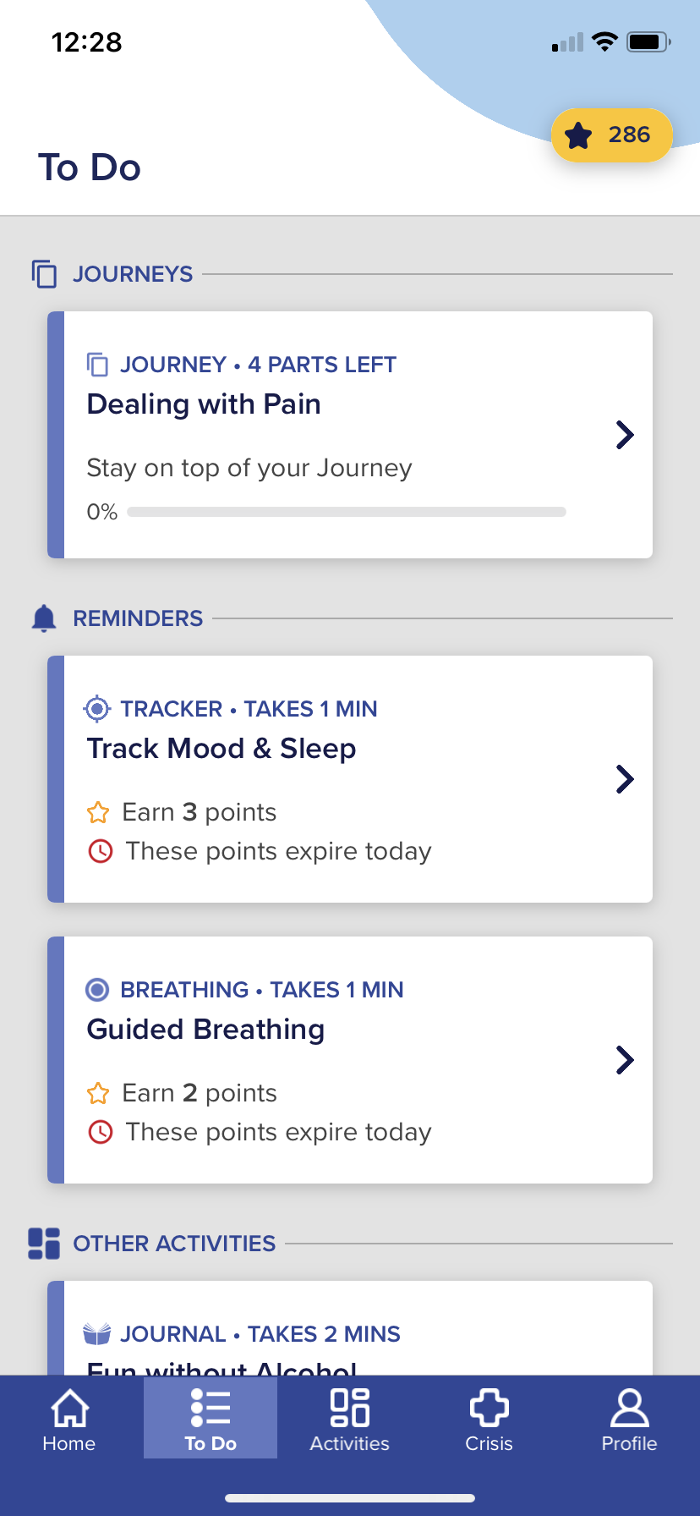Tap the journey progress bar at 0%
The image size is (700, 1516).
click(347, 512)
